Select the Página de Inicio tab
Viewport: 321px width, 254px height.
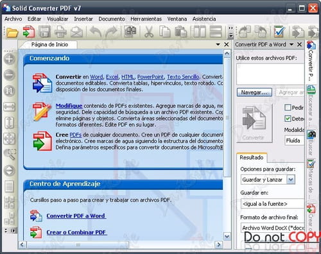[49, 44]
